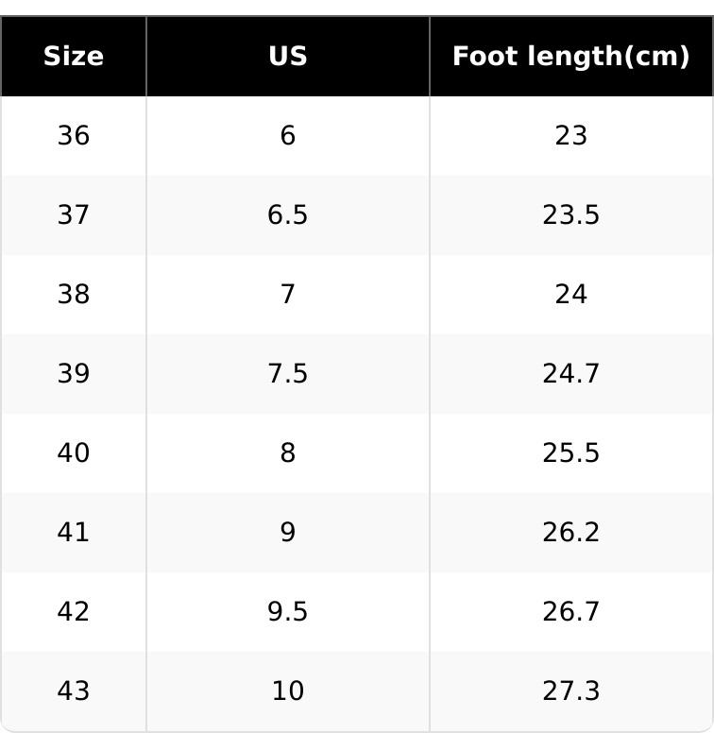The width and height of the screenshot is (714, 733).
Task: Click the US 7.5 cell
Action: [x=287, y=374]
